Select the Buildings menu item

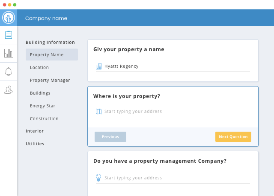pyautogui.click(x=40, y=93)
